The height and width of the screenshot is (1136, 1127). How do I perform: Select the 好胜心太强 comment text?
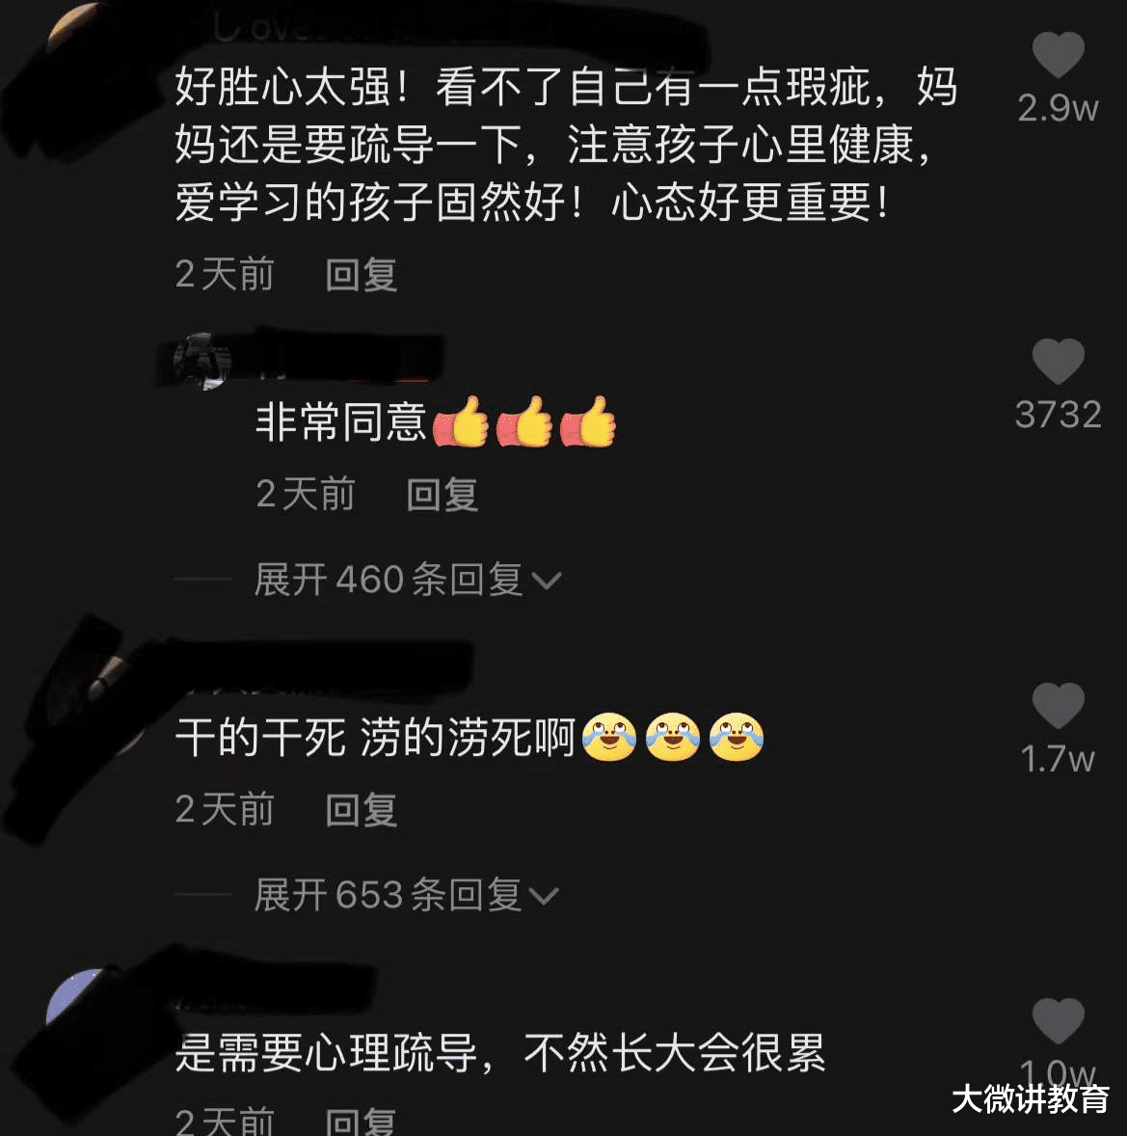point(567,145)
